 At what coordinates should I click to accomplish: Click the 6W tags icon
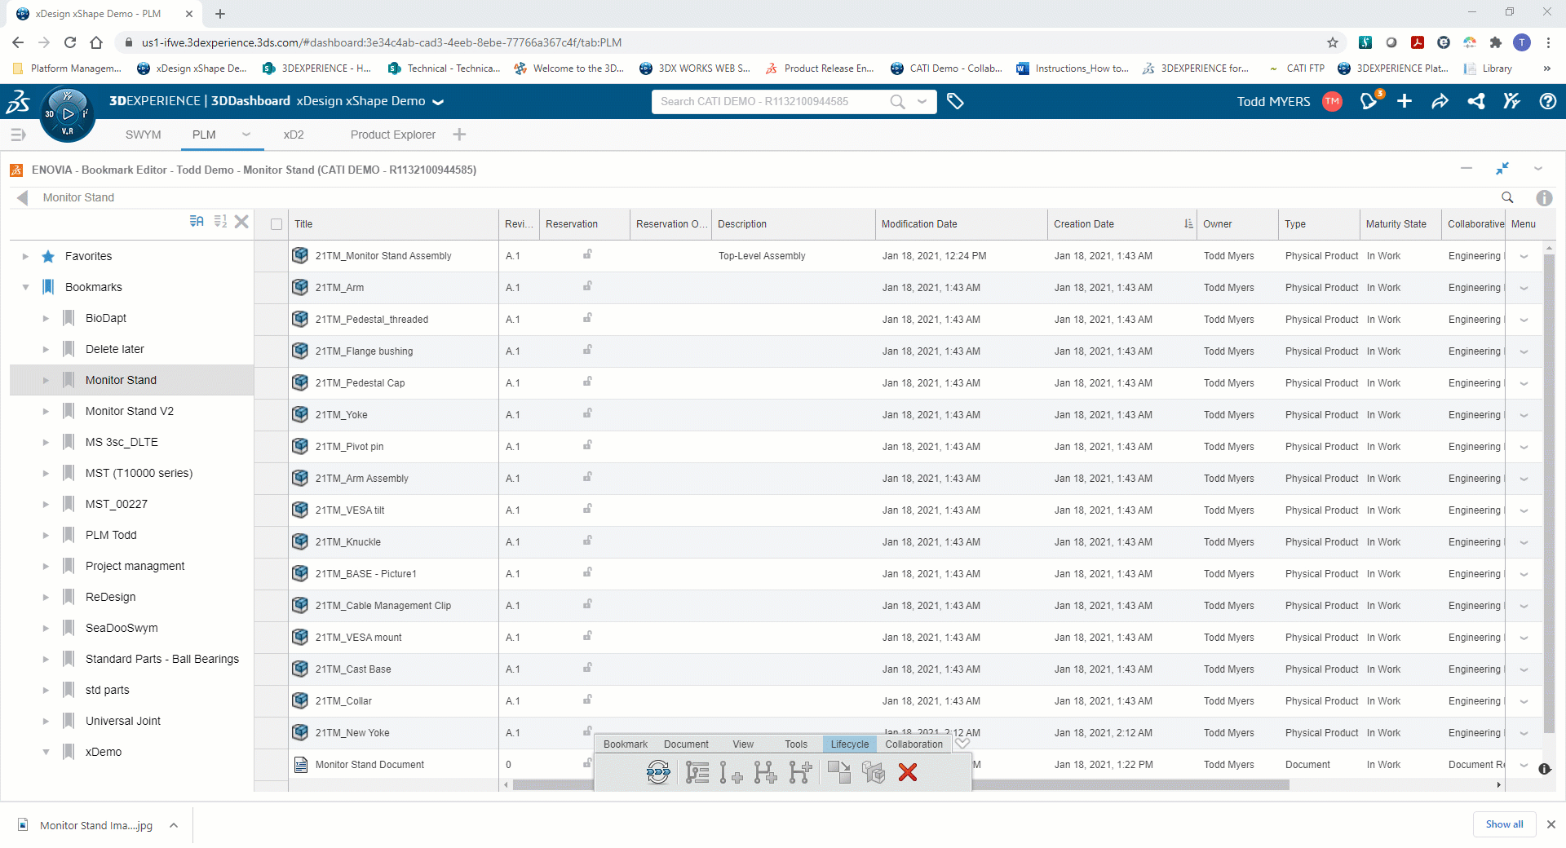[955, 101]
